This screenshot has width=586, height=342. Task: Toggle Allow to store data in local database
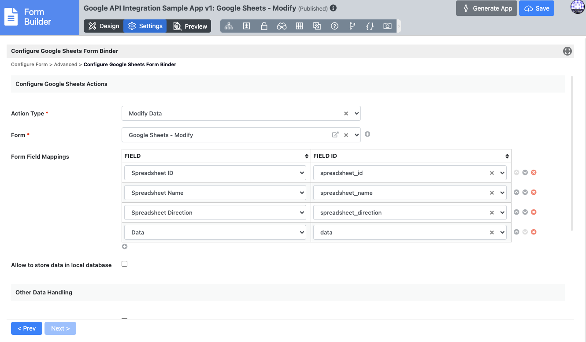(x=124, y=264)
